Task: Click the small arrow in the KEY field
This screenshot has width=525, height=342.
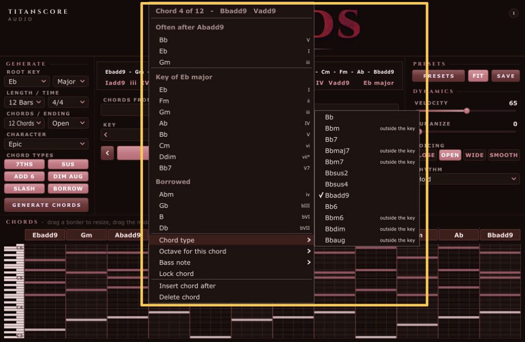Action: [106, 135]
